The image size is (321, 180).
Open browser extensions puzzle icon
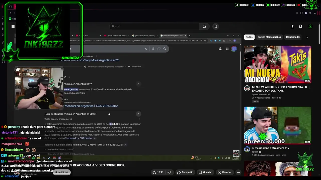(224, 40)
